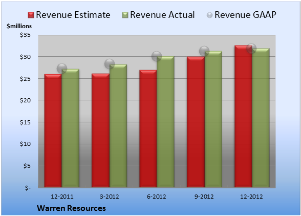The height and width of the screenshot is (216, 301).
Task: Select the green actual bar for 3-2012
Action: click(x=118, y=126)
